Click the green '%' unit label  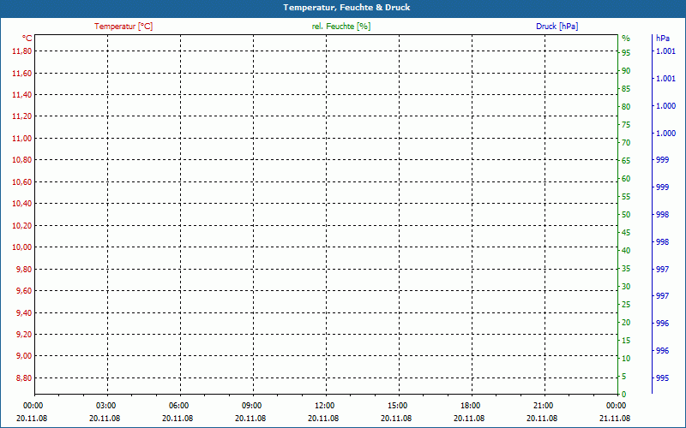pos(626,39)
